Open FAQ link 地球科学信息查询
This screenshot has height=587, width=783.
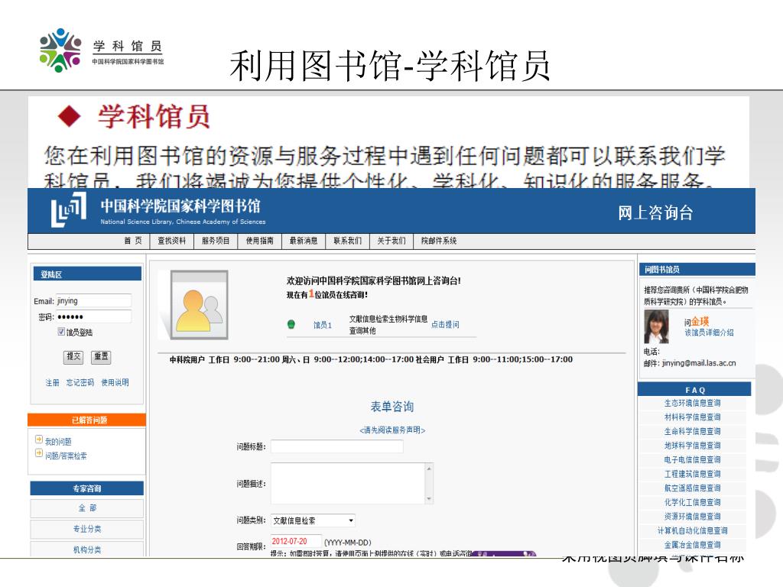click(692, 446)
